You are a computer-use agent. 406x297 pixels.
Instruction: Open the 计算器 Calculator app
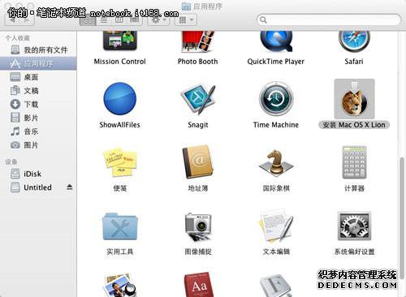click(x=354, y=162)
